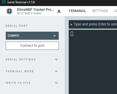Viewport: 117px width, 94px height.
Task: Open the partially visible About tab
Action: [115, 11]
